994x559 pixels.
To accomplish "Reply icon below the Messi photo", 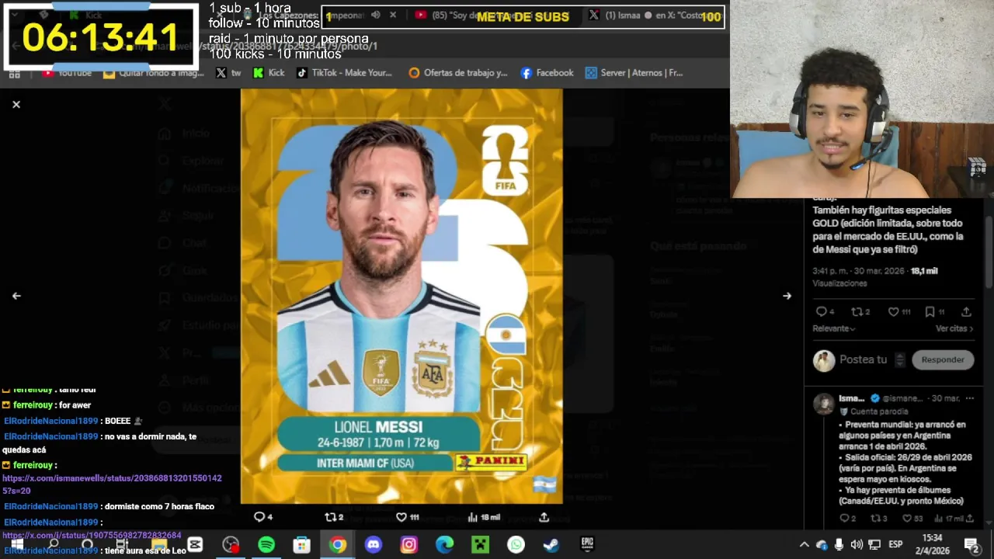I will (x=259, y=517).
